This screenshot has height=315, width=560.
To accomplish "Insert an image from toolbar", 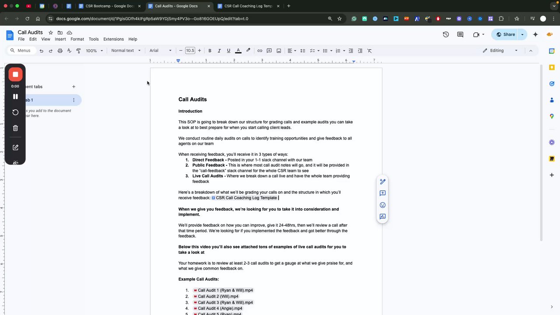I will coord(279,51).
